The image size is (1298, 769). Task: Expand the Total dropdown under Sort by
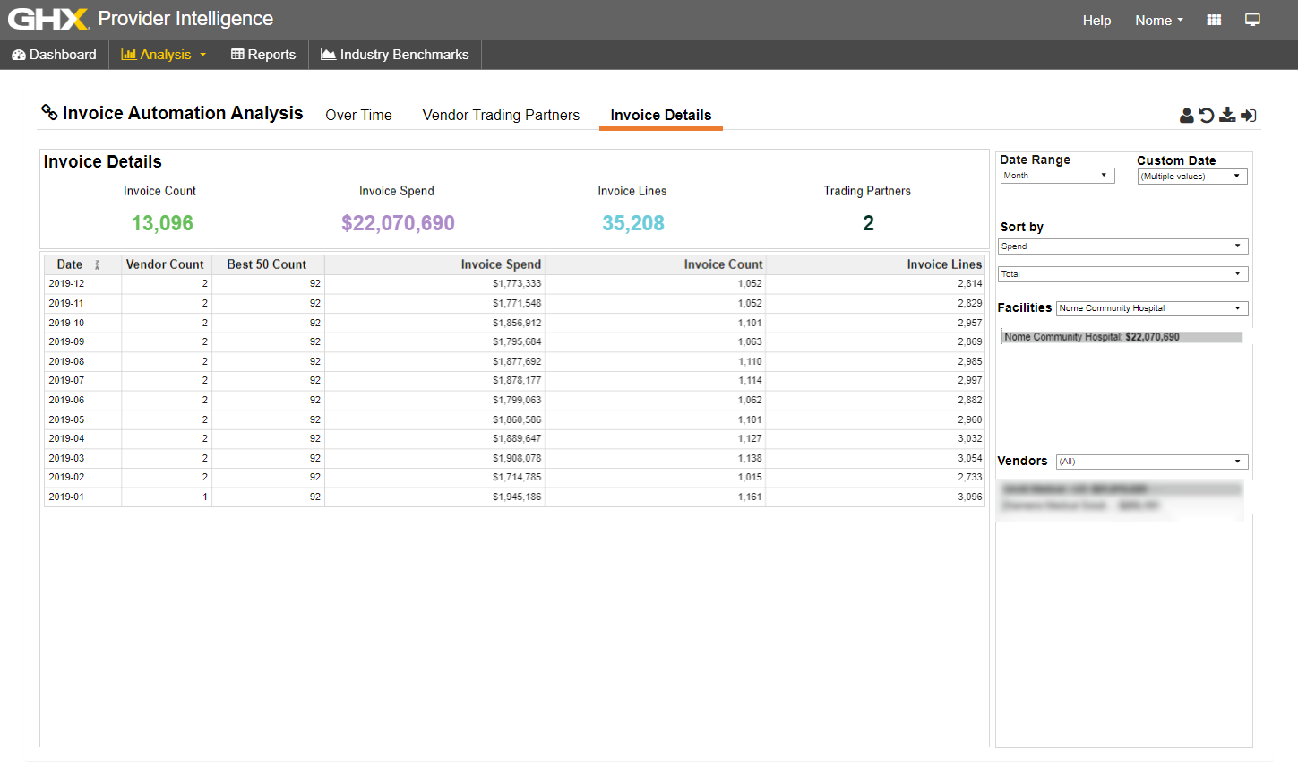point(1122,274)
